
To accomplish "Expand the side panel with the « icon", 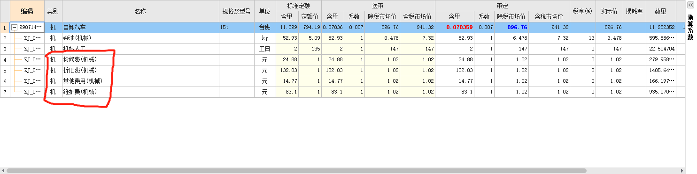I will click(690, 4).
